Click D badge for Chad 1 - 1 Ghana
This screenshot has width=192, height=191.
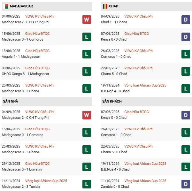click(x=186, y=19)
